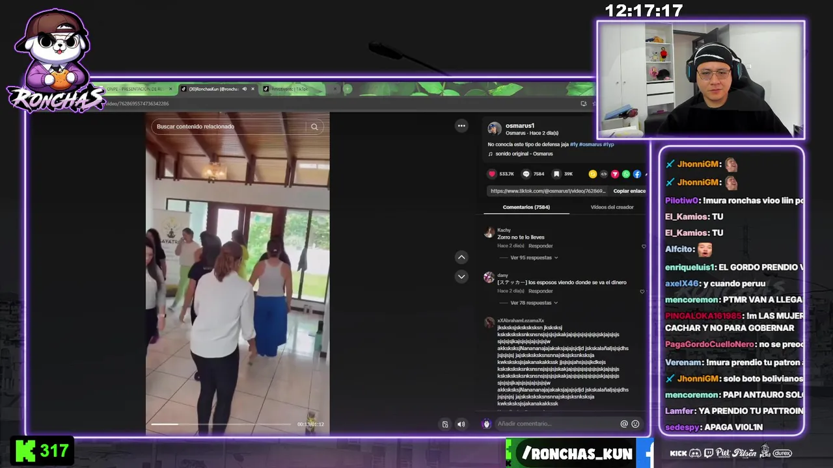Click the music note sound icon
This screenshot has width=833, height=468.
pos(491,154)
